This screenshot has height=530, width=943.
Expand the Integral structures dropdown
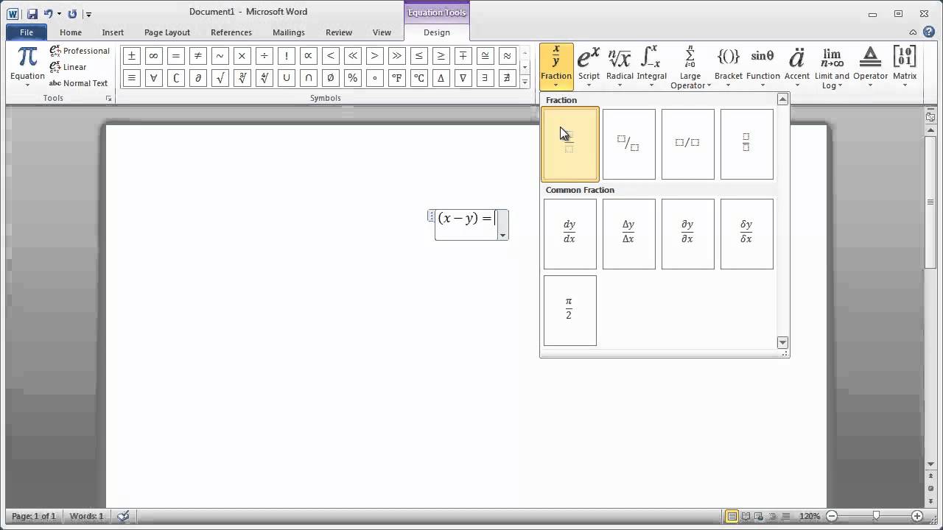click(x=651, y=66)
